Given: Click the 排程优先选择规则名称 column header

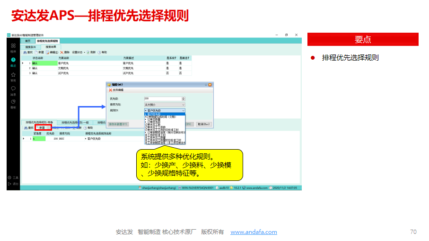Looking at the screenshot, I should tap(98, 134).
